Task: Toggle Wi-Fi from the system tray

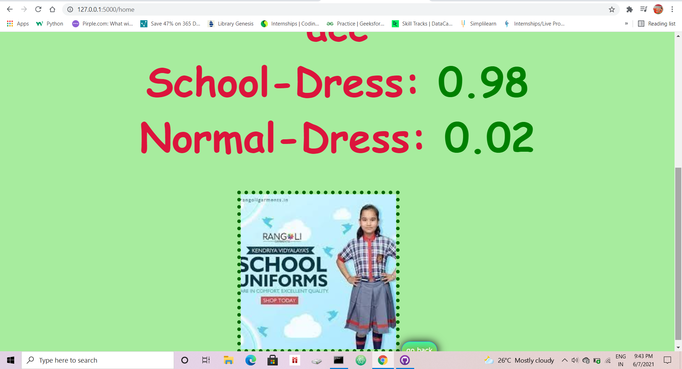Action: coord(608,360)
